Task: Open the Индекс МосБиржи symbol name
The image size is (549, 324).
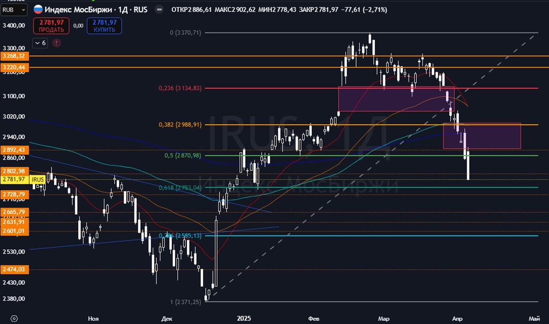Action: coord(78,9)
